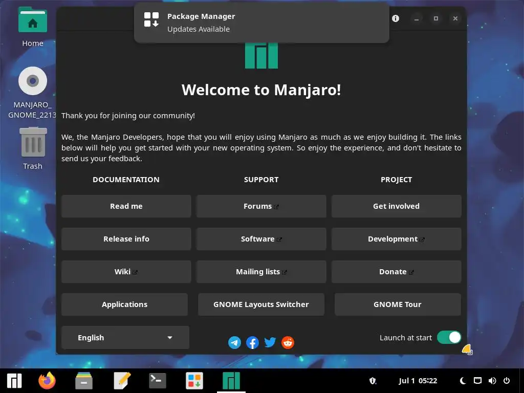Open the Package Manager updates notification
524x393 pixels.
261,23
